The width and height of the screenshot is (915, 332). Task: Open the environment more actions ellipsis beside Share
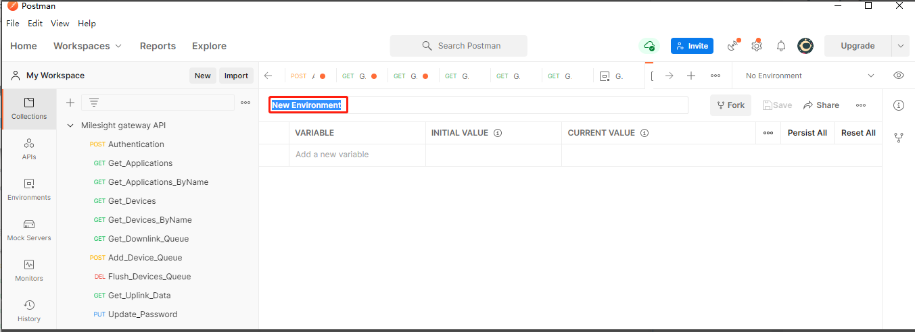tap(861, 105)
